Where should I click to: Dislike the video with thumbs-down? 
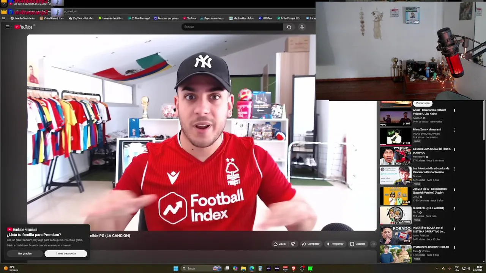[293, 244]
